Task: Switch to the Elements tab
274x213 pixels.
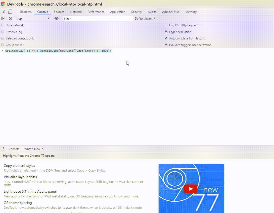Action: tap(25, 12)
